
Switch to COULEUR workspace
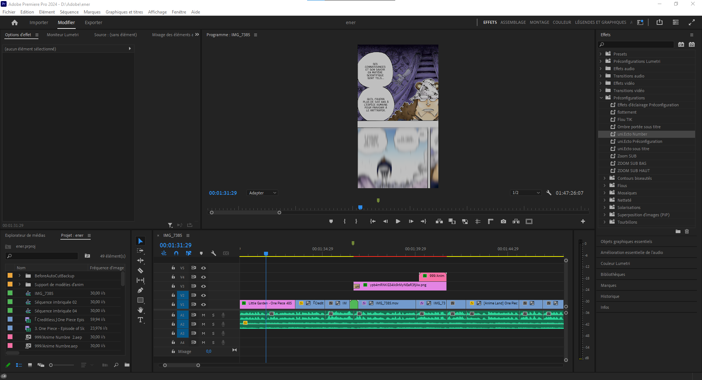562,22
